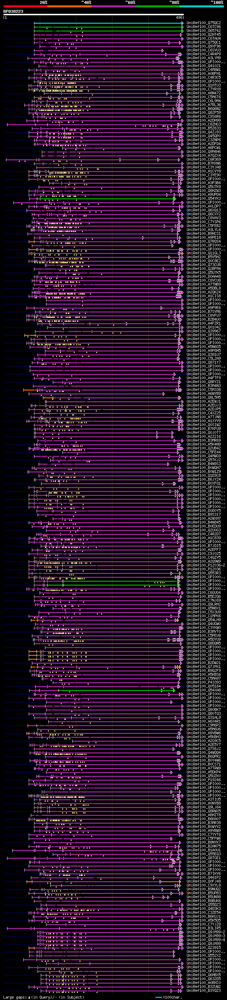Select label UniRef100_Q1HTU3
Image resolution: width=227 pixels, height=1000 pixels.
(x=204, y=85)
